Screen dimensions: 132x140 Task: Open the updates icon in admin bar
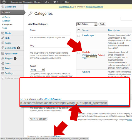point(46,2)
